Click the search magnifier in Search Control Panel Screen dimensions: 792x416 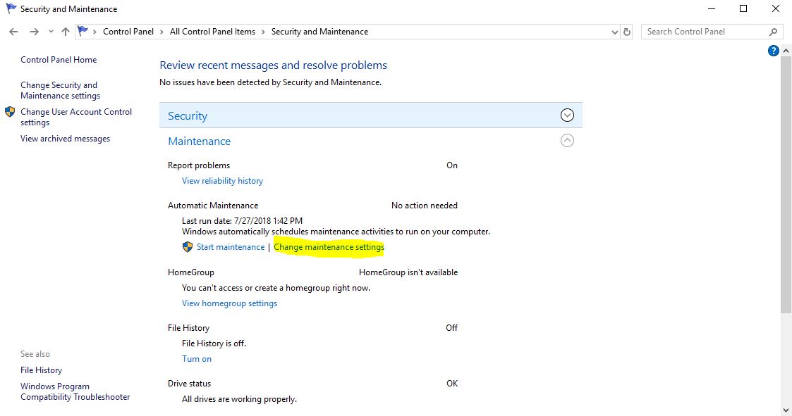pyautogui.click(x=774, y=31)
